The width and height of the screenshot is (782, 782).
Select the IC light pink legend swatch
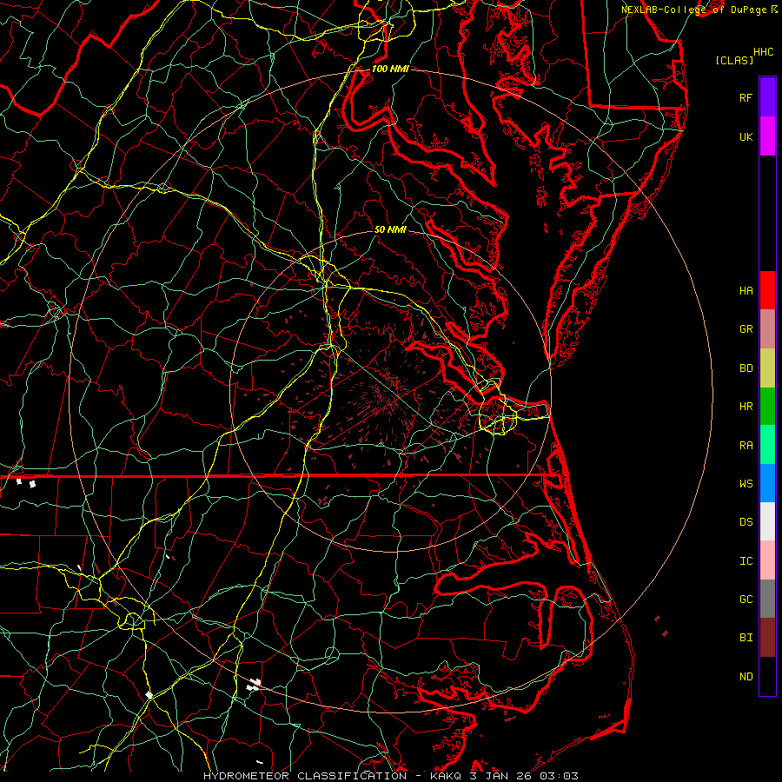(767, 560)
